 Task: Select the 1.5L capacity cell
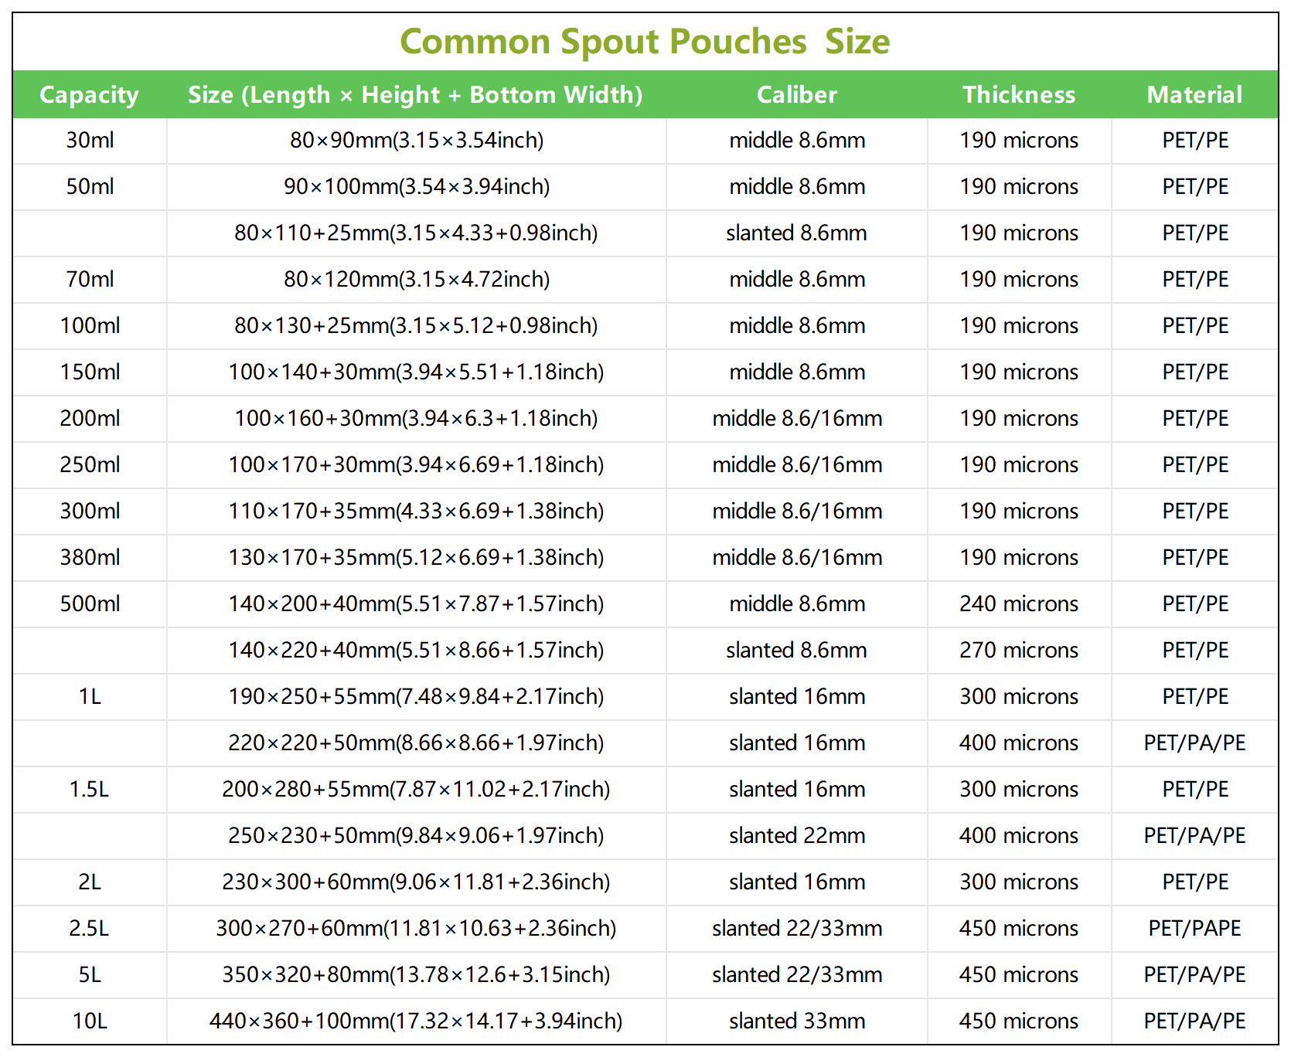90,790
